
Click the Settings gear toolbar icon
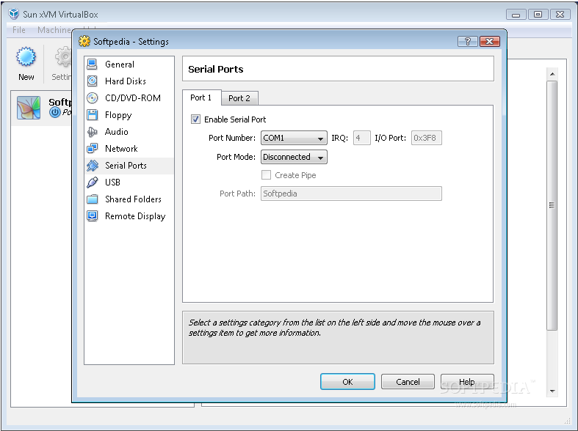point(63,56)
